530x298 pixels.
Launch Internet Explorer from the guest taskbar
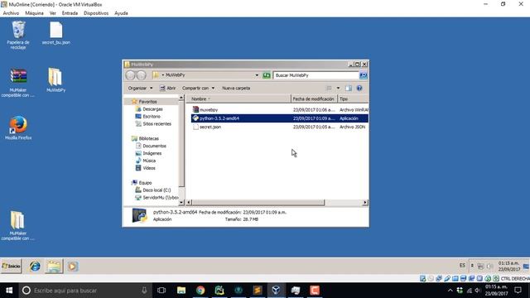[x=35, y=267]
